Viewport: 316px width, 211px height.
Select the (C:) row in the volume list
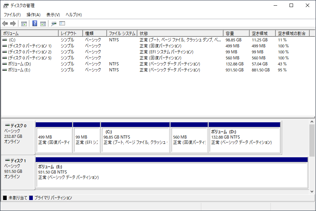158,40
